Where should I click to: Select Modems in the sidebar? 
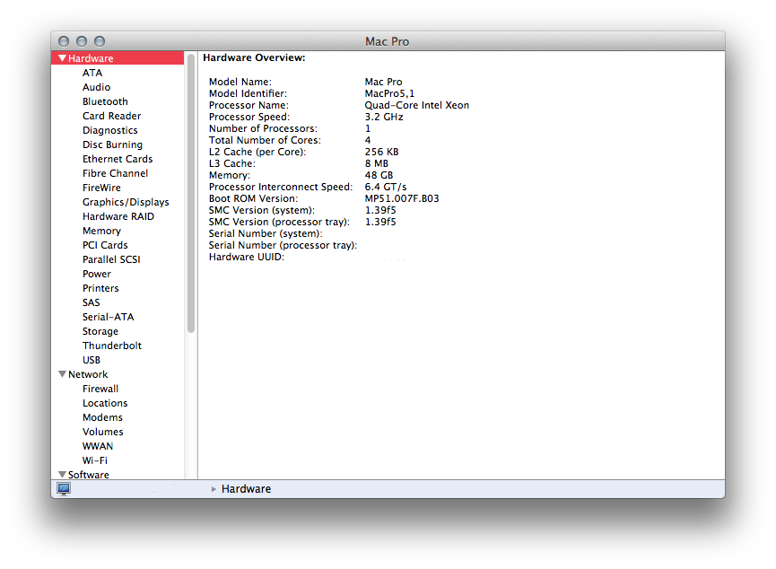pyautogui.click(x=102, y=417)
